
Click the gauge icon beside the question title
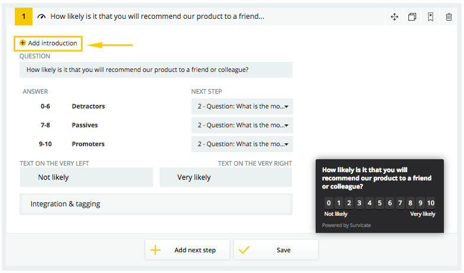pos(41,17)
